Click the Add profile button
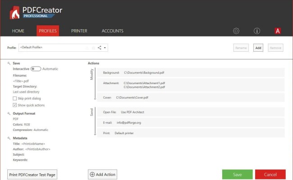This screenshot has width=293, height=180. pos(258,48)
